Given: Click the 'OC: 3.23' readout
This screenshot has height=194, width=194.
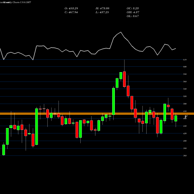Looking at the screenshot, I should pyautogui.click(x=133, y=9).
